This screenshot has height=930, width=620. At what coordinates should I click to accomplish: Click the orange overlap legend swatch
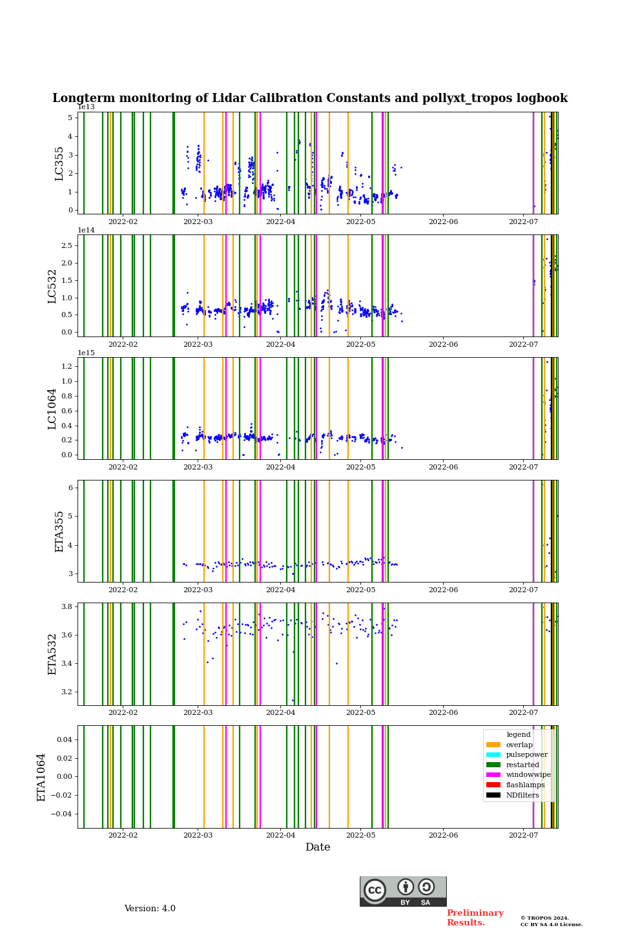tap(493, 745)
